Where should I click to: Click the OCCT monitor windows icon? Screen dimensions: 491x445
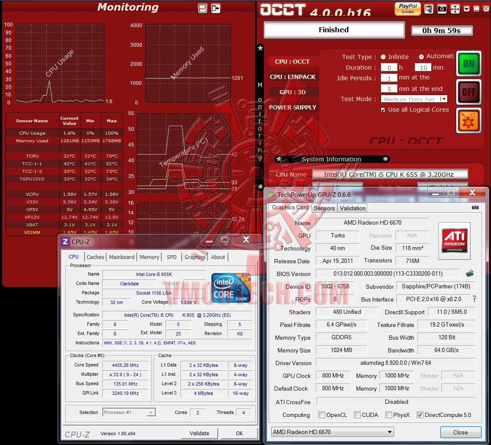click(429, 9)
